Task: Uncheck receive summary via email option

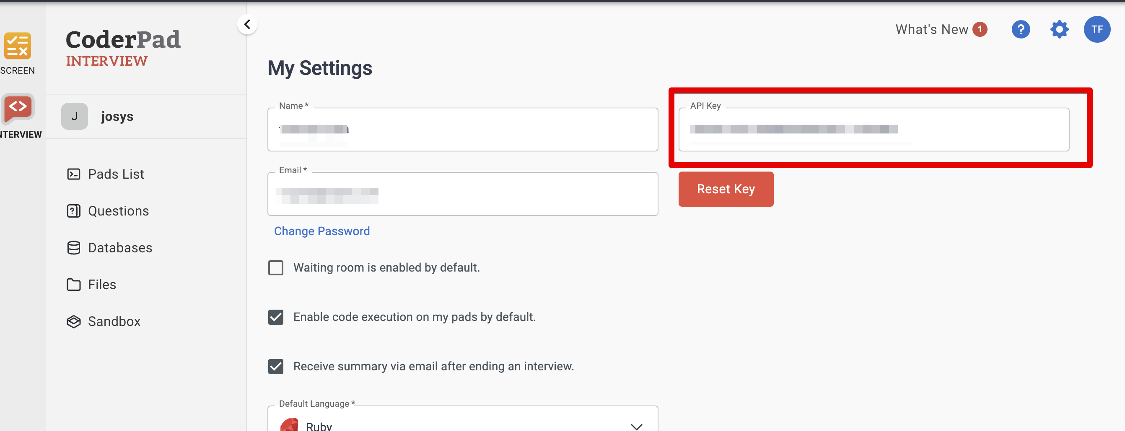Action: [275, 367]
